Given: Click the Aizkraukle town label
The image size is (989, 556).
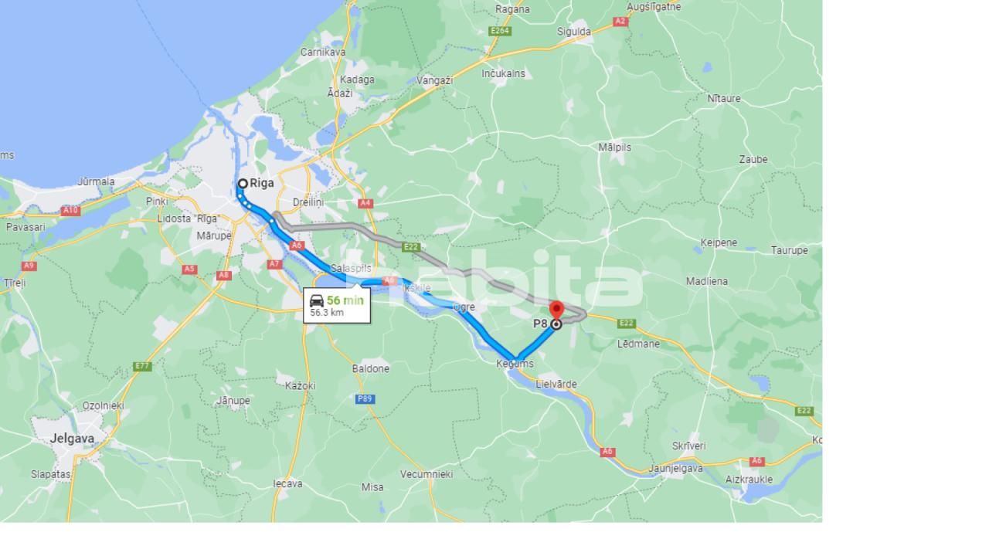Looking at the screenshot, I should click(749, 480).
